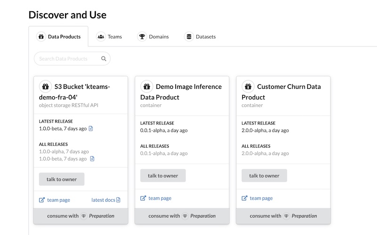Click document icon next to latest docs
Screen dimensions: 377x235
[x=118, y=200]
